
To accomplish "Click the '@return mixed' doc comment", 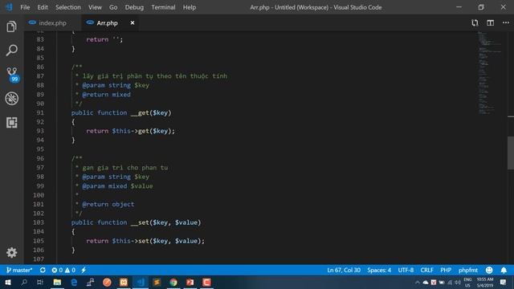I will pyautogui.click(x=106, y=95).
